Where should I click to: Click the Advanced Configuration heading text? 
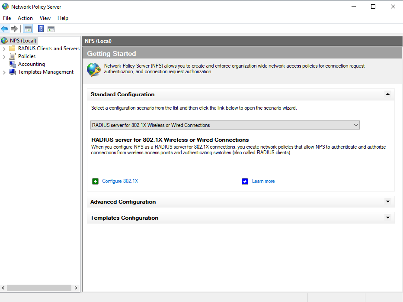click(123, 202)
